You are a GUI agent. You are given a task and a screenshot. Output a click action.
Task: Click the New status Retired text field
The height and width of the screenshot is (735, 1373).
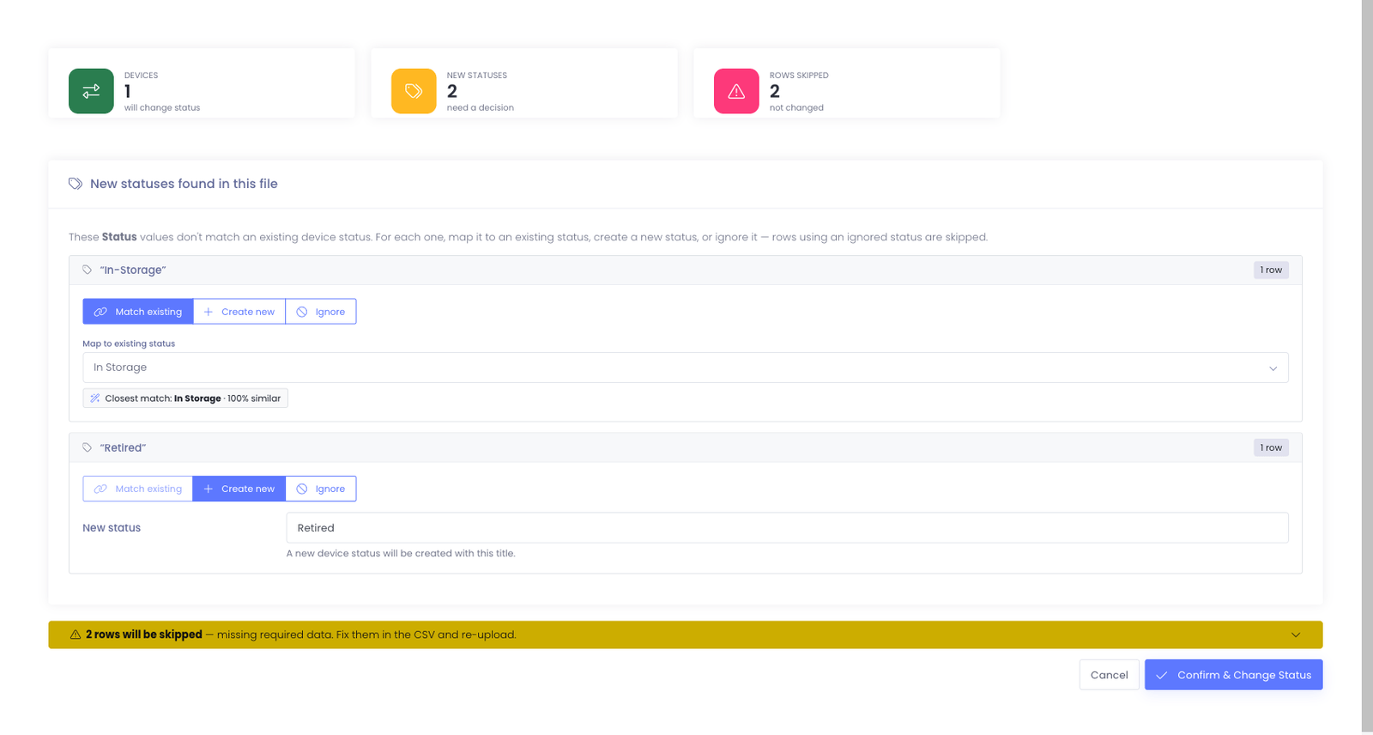[x=788, y=528]
